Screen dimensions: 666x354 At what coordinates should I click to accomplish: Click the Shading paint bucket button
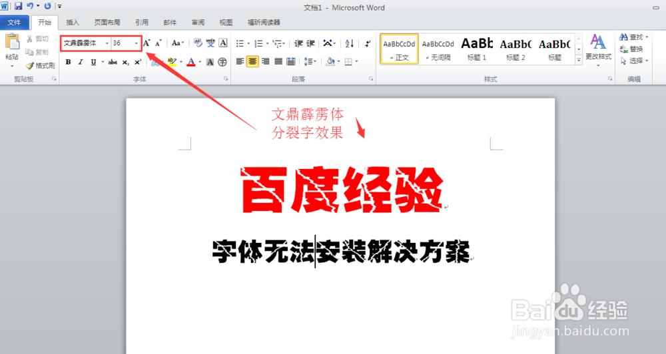click(x=330, y=62)
